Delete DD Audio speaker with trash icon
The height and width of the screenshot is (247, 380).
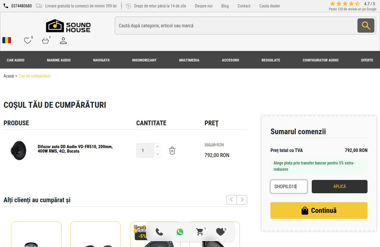click(x=172, y=151)
